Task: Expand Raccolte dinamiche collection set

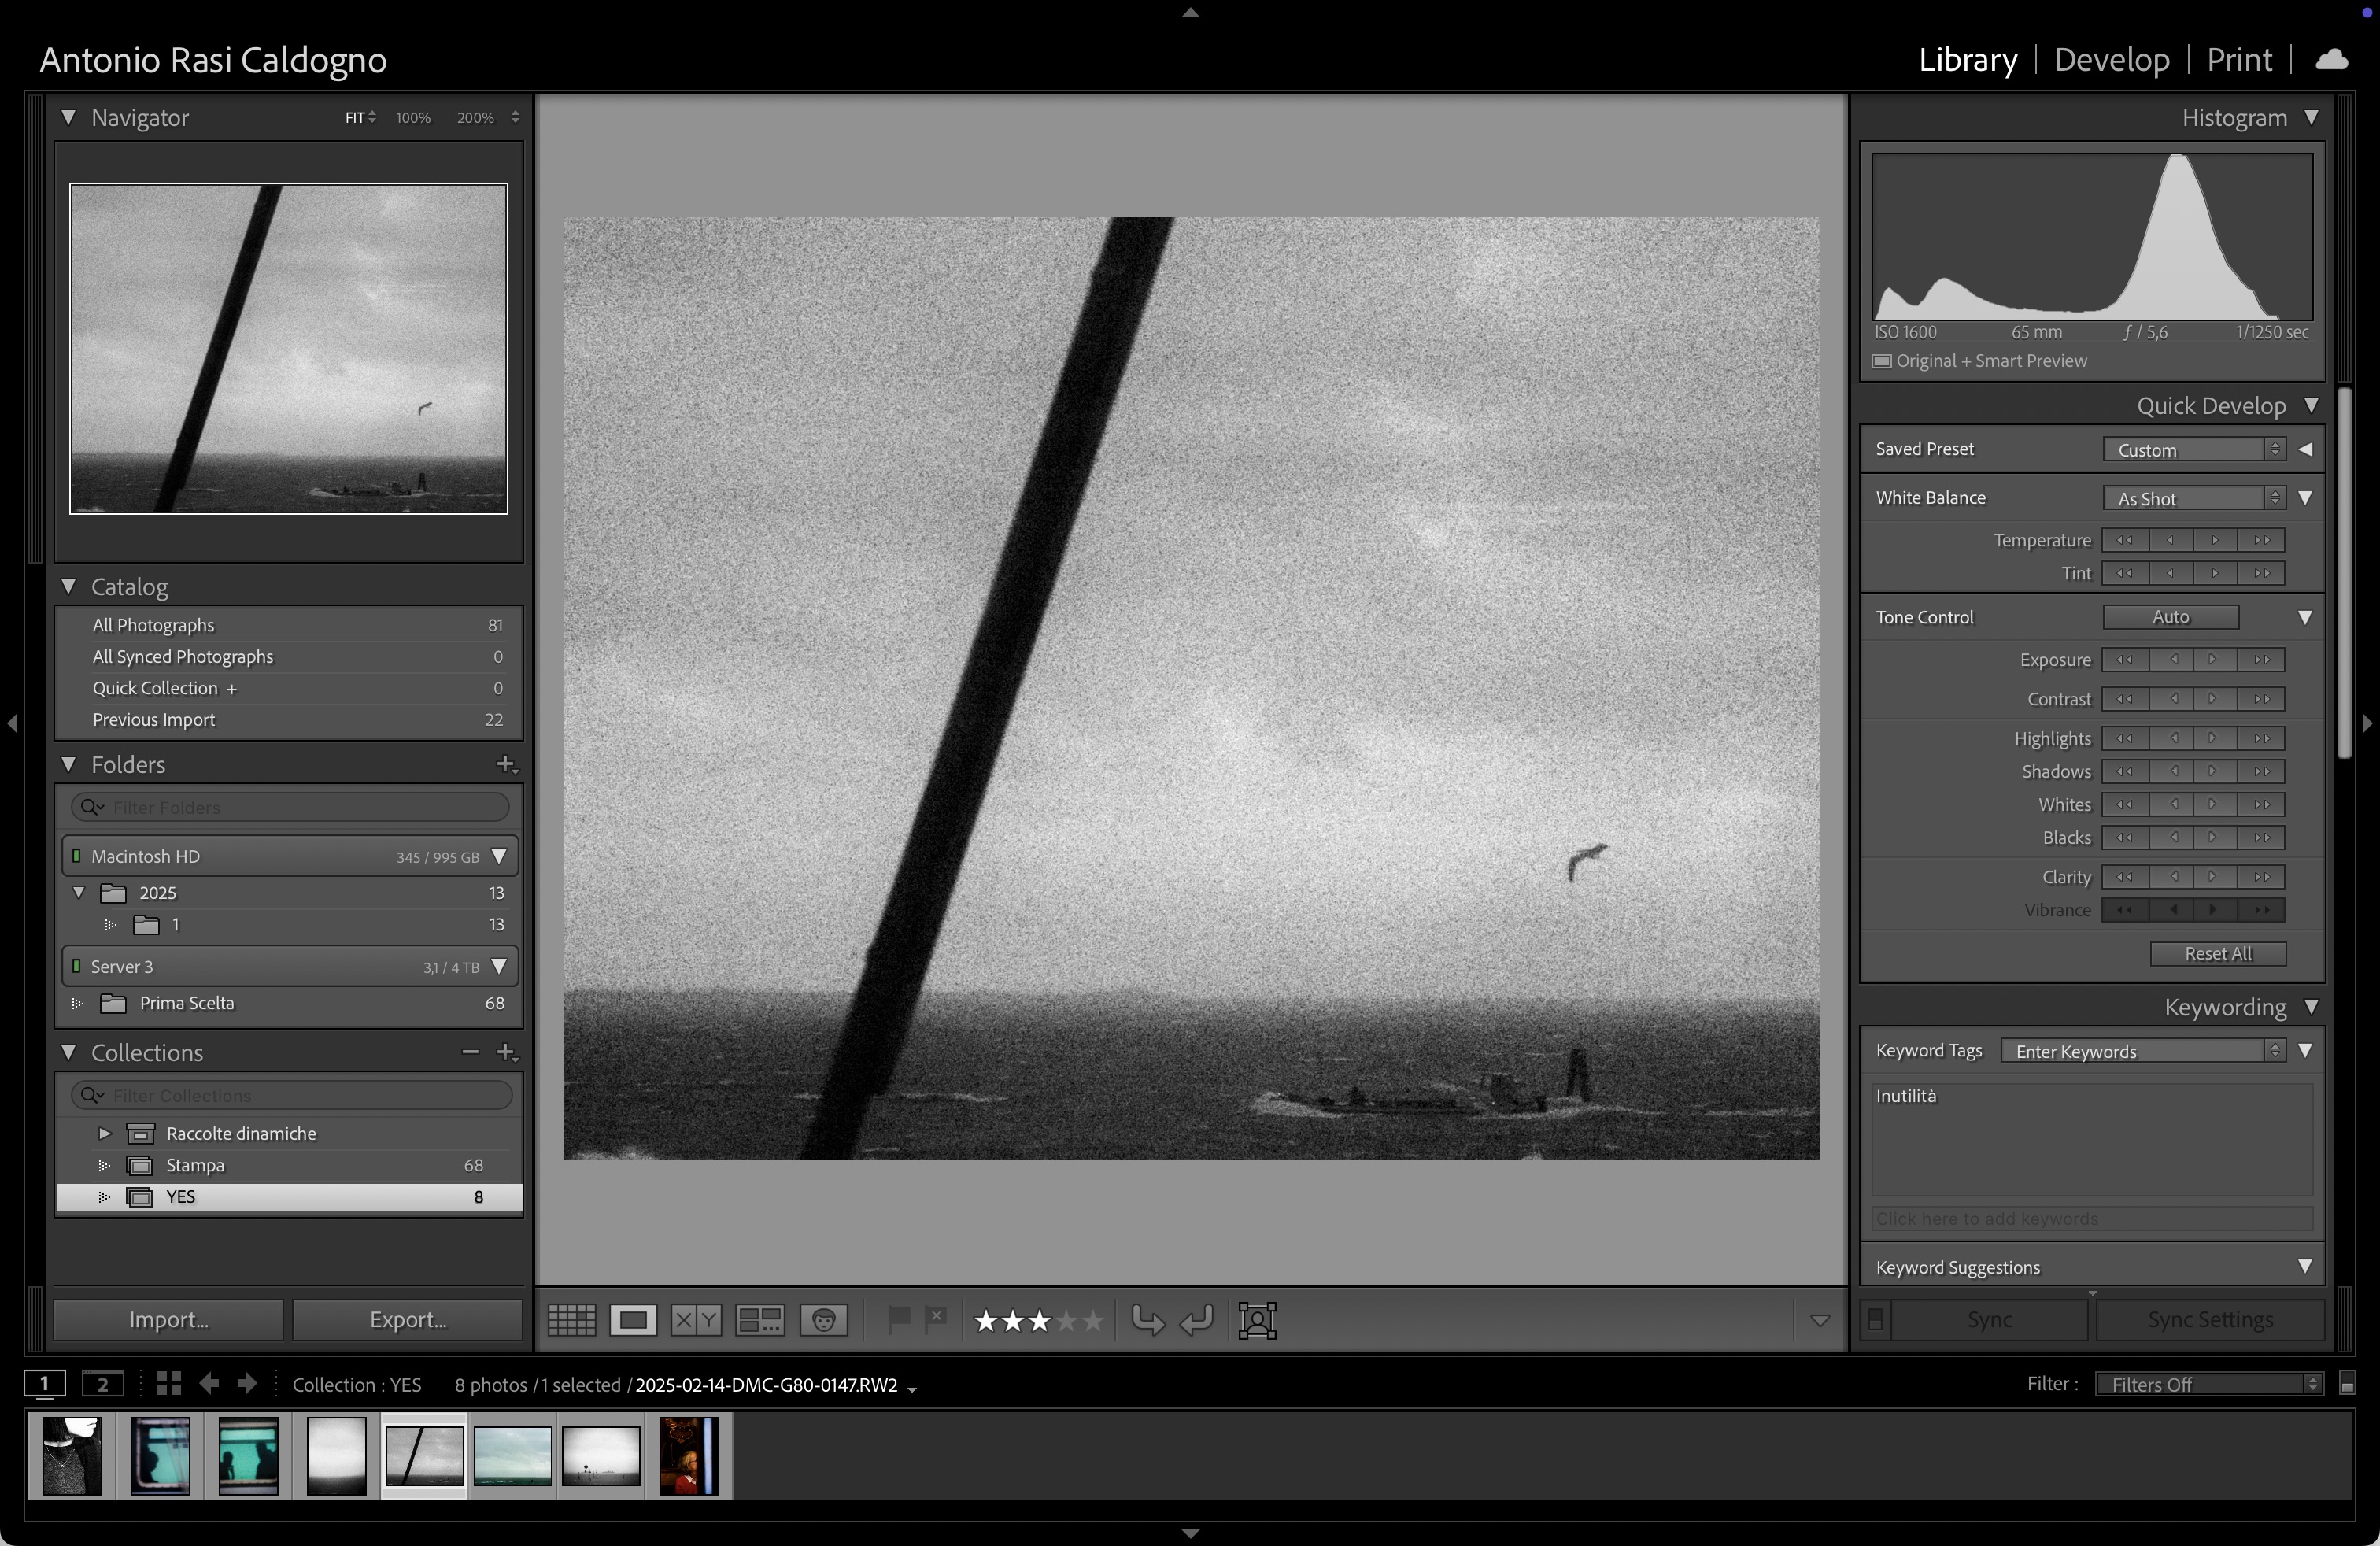Action: (104, 1133)
